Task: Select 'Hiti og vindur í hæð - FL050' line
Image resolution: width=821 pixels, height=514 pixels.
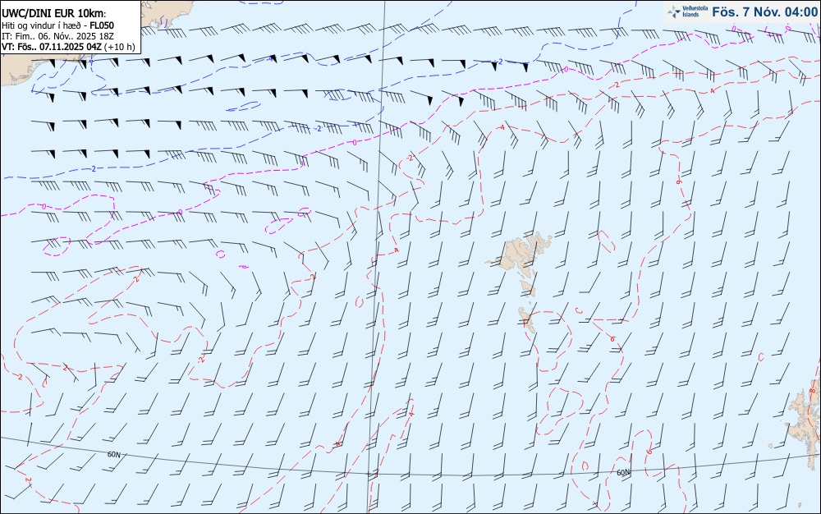Action: pyautogui.click(x=57, y=25)
